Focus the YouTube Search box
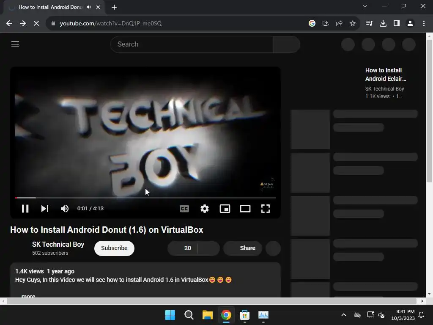 192,44
